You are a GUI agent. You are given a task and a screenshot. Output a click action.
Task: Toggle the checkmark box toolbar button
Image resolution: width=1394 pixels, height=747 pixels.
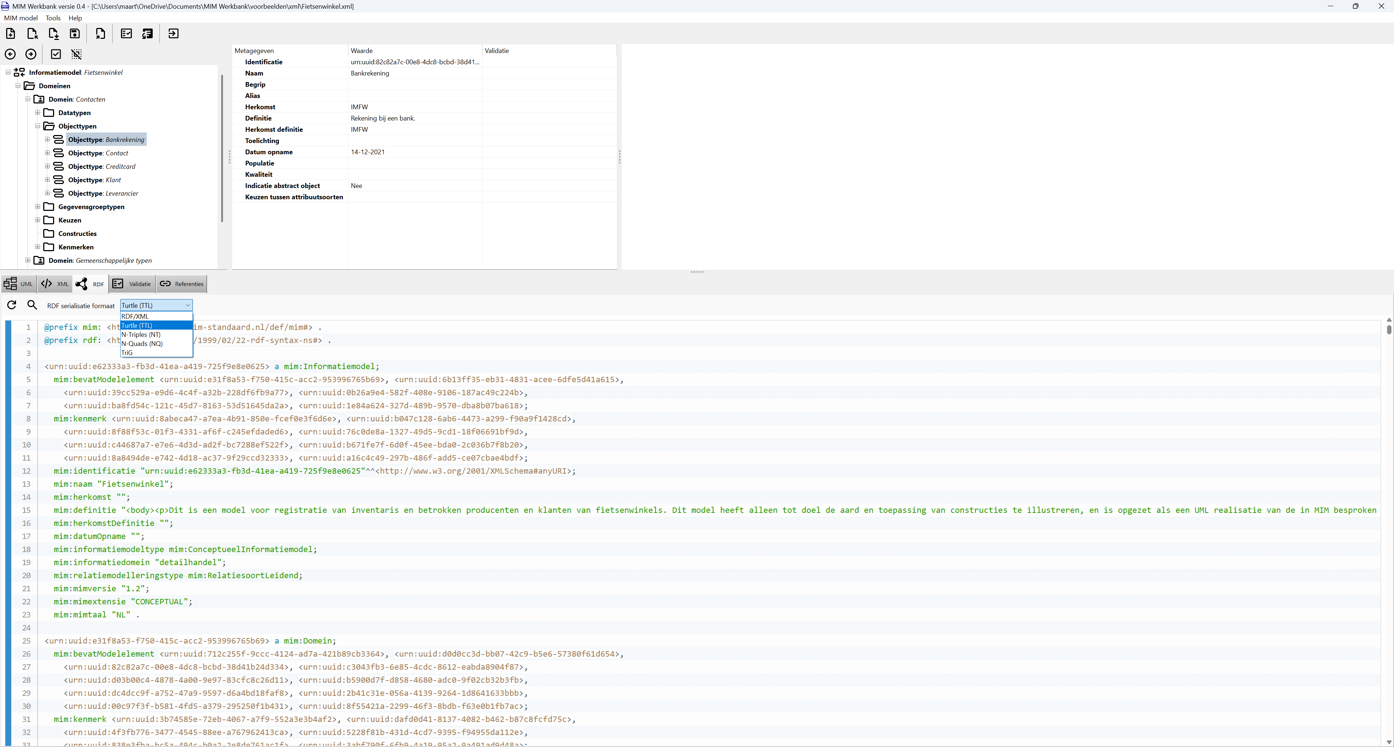[56, 54]
